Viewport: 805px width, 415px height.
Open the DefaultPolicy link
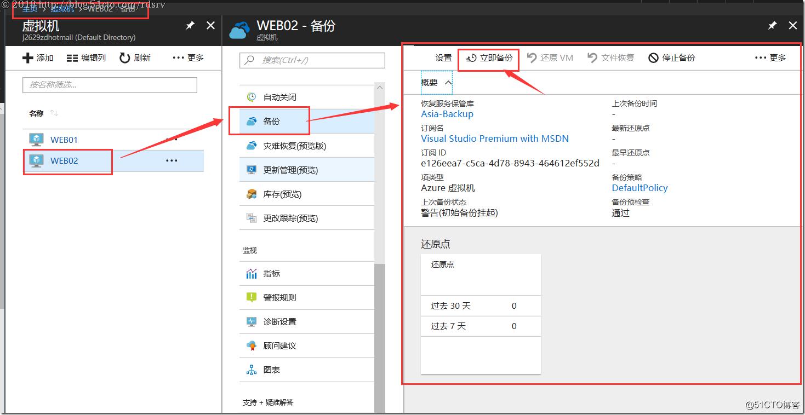point(640,188)
